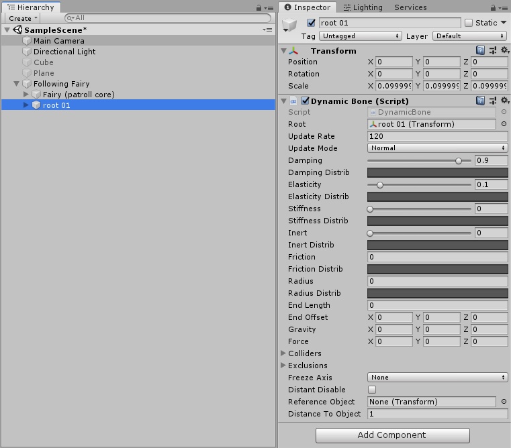Viewport: 511px width, 448px height.
Task: Click the object name field root 01
Action: [389, 22]
